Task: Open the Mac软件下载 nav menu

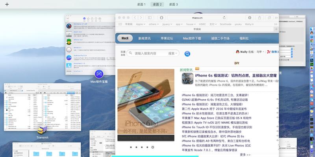Action: [192, 38]
